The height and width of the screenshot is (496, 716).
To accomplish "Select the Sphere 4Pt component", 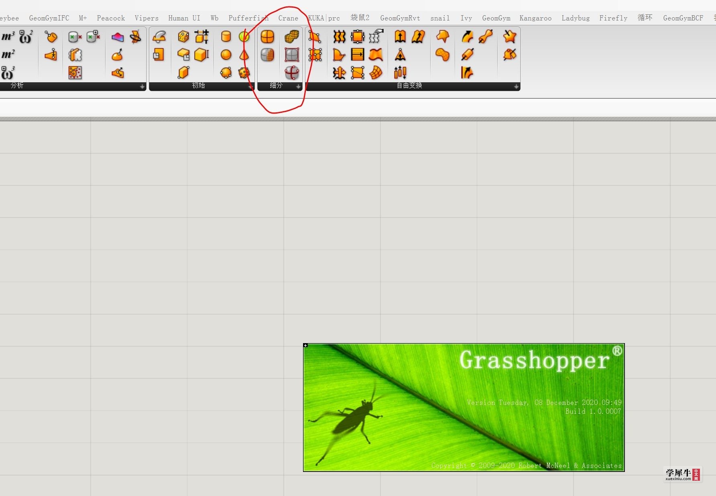I will (226, 73).
